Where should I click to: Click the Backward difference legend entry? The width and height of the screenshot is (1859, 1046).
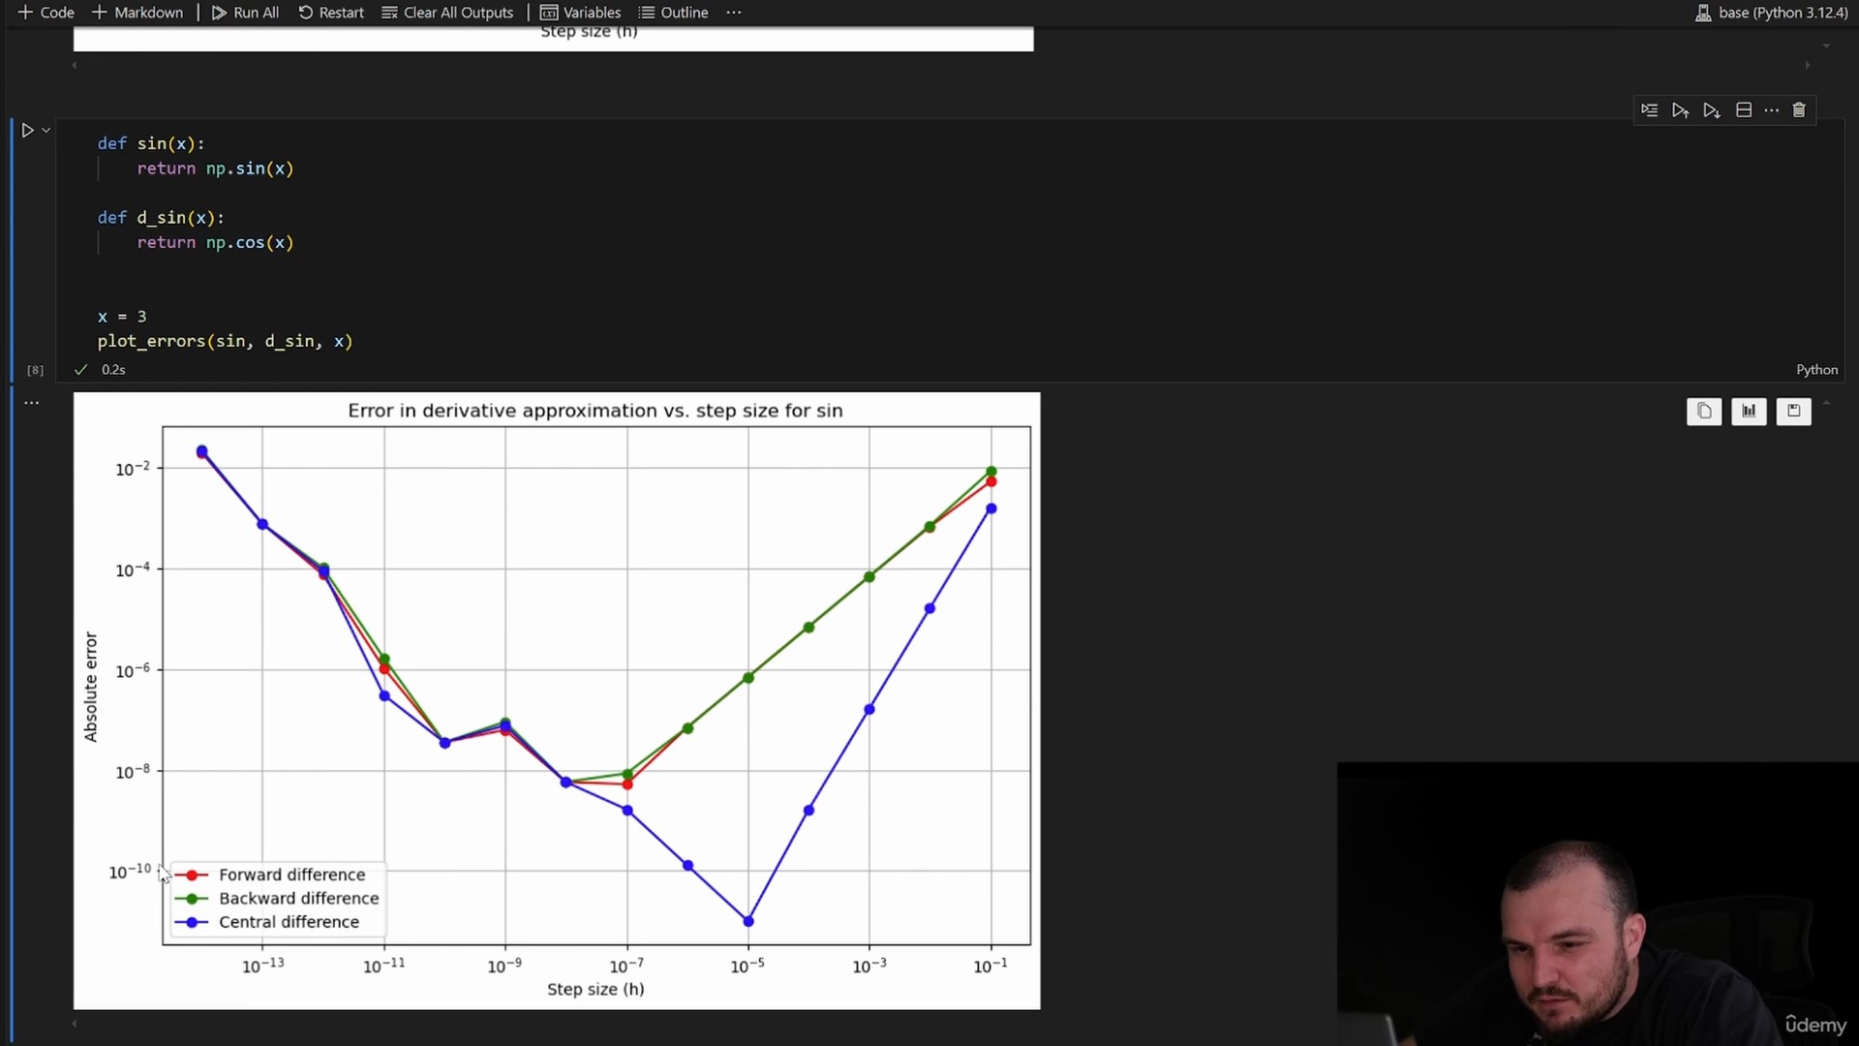coord(277,899)
